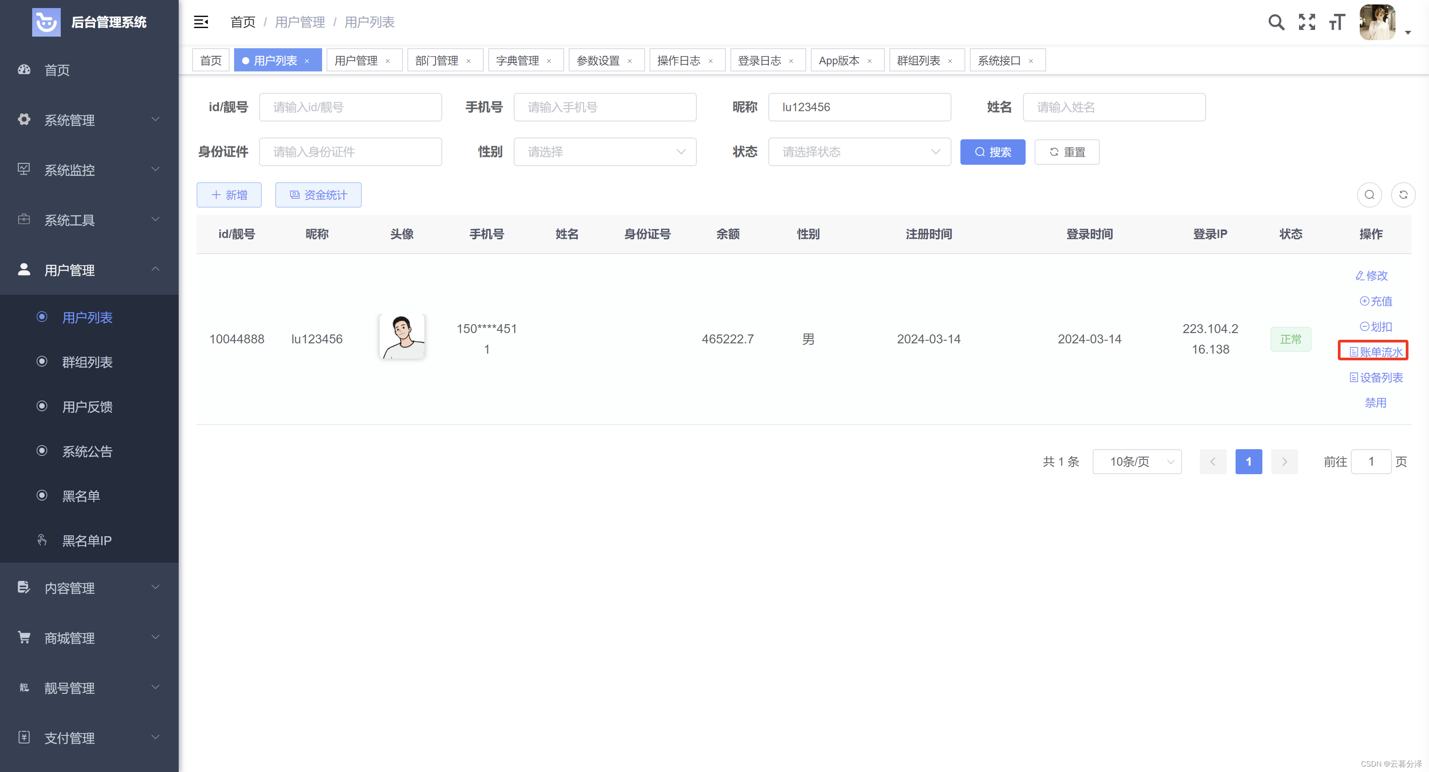Screen dimensions: 1429x772
Task: Switch to the 操作日志 tab
Action: point(679,60)
